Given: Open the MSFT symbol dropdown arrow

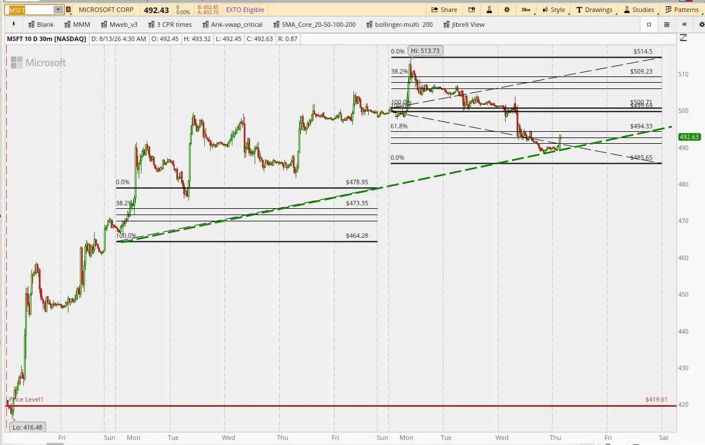Looking at the screenshot, I should point(58,10).
